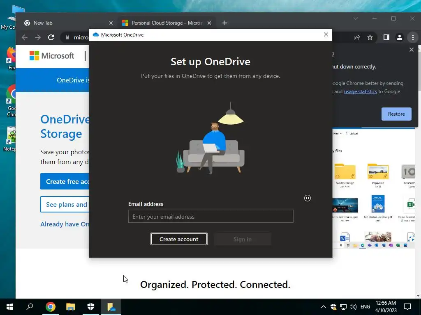The height and width of the screenshot is (315, 421).
Task: Show hidden system tray icons
Action: (324, 307)
